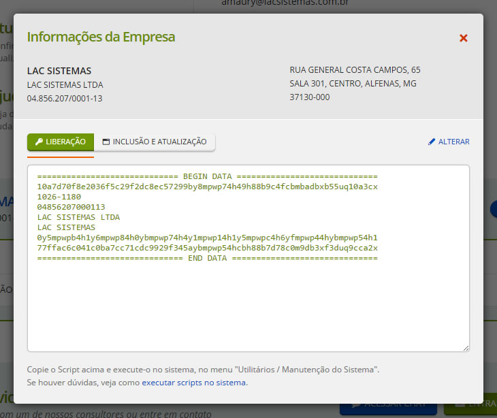Click the CNPJ 04.856.207/0001-13

65,99
